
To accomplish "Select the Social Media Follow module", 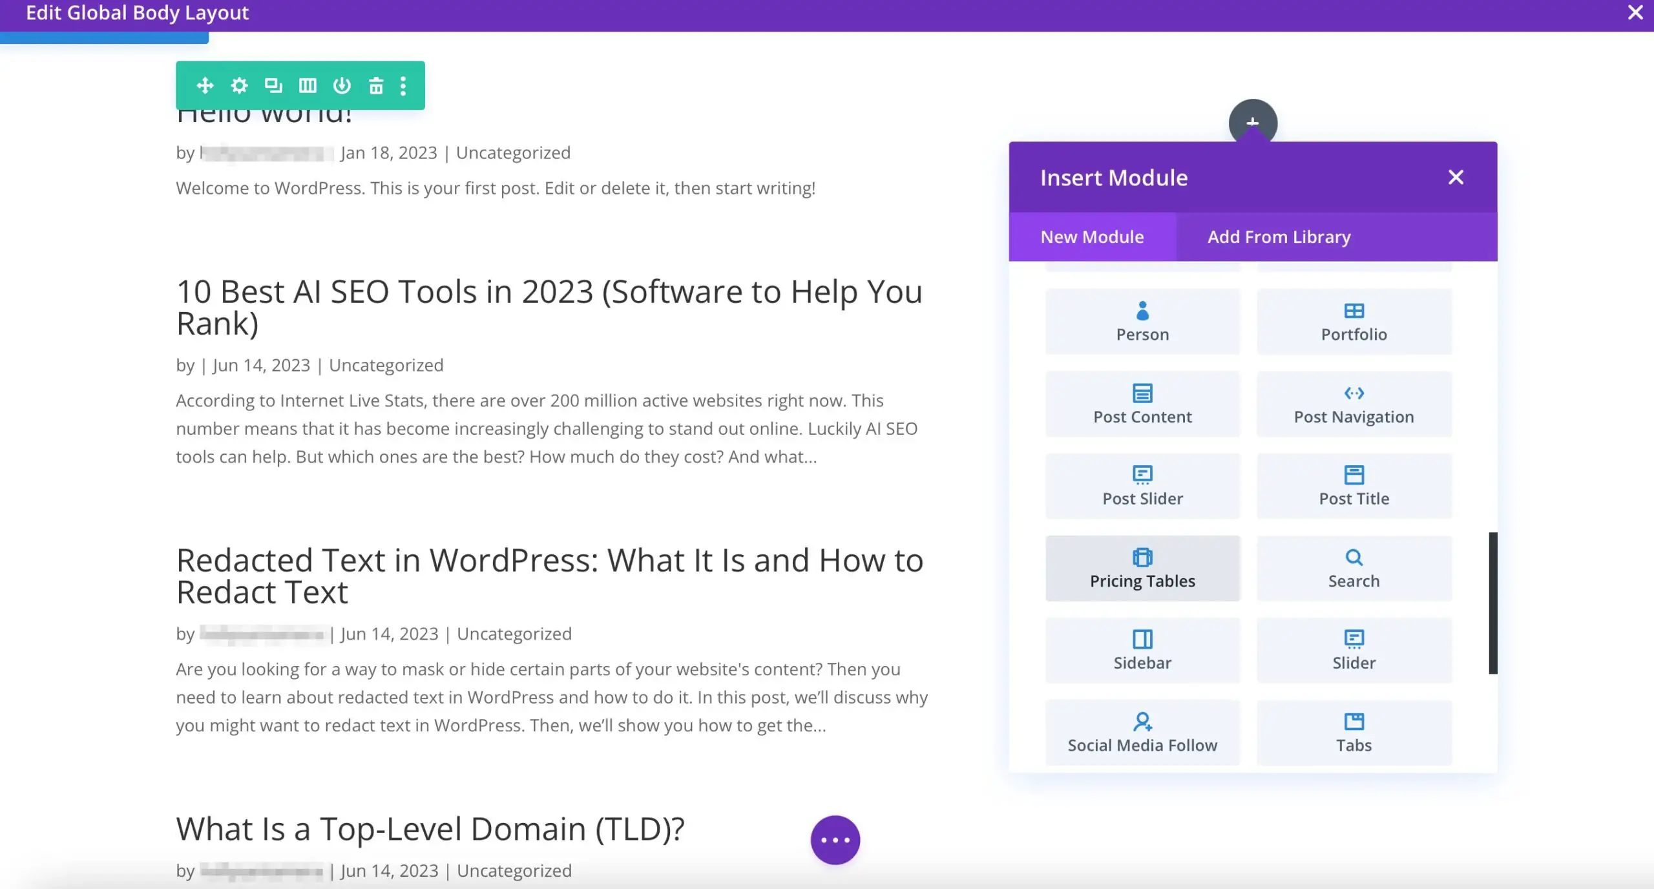I will pos(1143,731).
